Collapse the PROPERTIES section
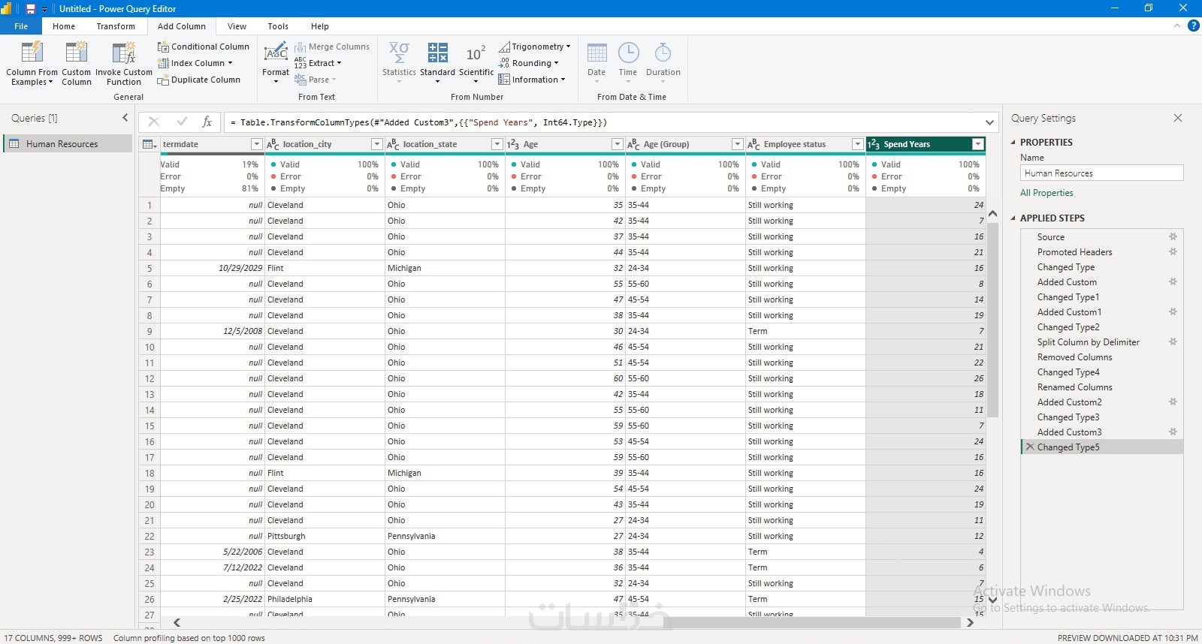The image size is (1202, 644). click(x=1013, y=142)
